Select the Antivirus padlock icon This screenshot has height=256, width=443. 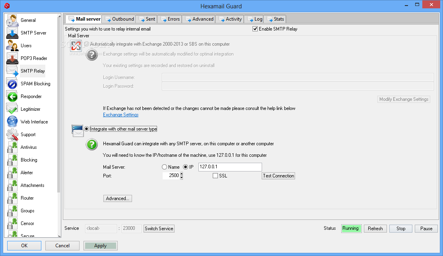coord(12,147)
